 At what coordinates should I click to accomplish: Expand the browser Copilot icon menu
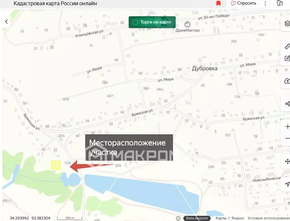tap(279, 3)
